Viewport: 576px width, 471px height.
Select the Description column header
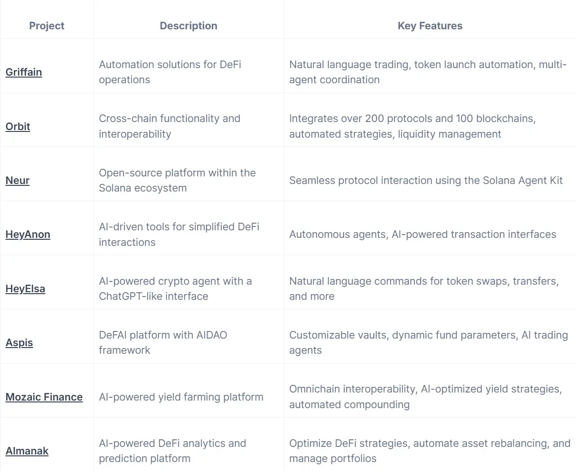[189, 26]
